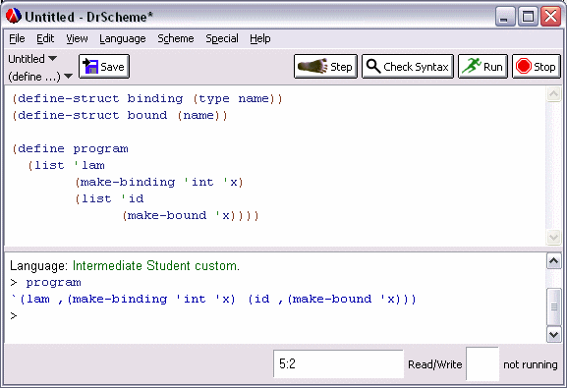Minimize the DrScheme window
This screenshot has width=567, height=388.
pos(505,17)
